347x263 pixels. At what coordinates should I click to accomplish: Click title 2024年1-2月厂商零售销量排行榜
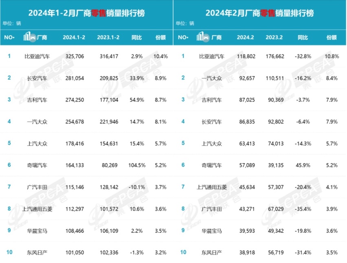pos(86,13)
